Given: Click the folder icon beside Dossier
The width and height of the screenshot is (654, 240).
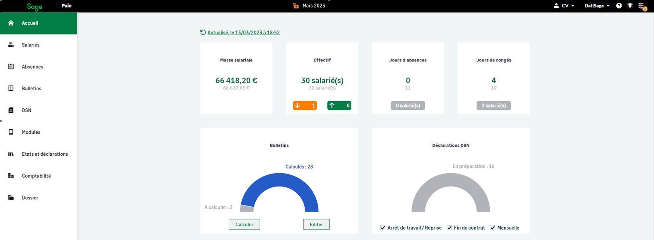Looking at the screenshot, I should pos(11,197).
